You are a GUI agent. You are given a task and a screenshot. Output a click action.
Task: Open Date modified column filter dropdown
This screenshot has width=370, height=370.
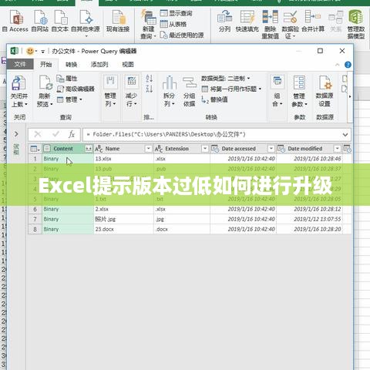point(337,149)
